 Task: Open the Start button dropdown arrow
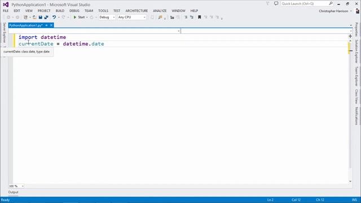click(x=87, y=17)
